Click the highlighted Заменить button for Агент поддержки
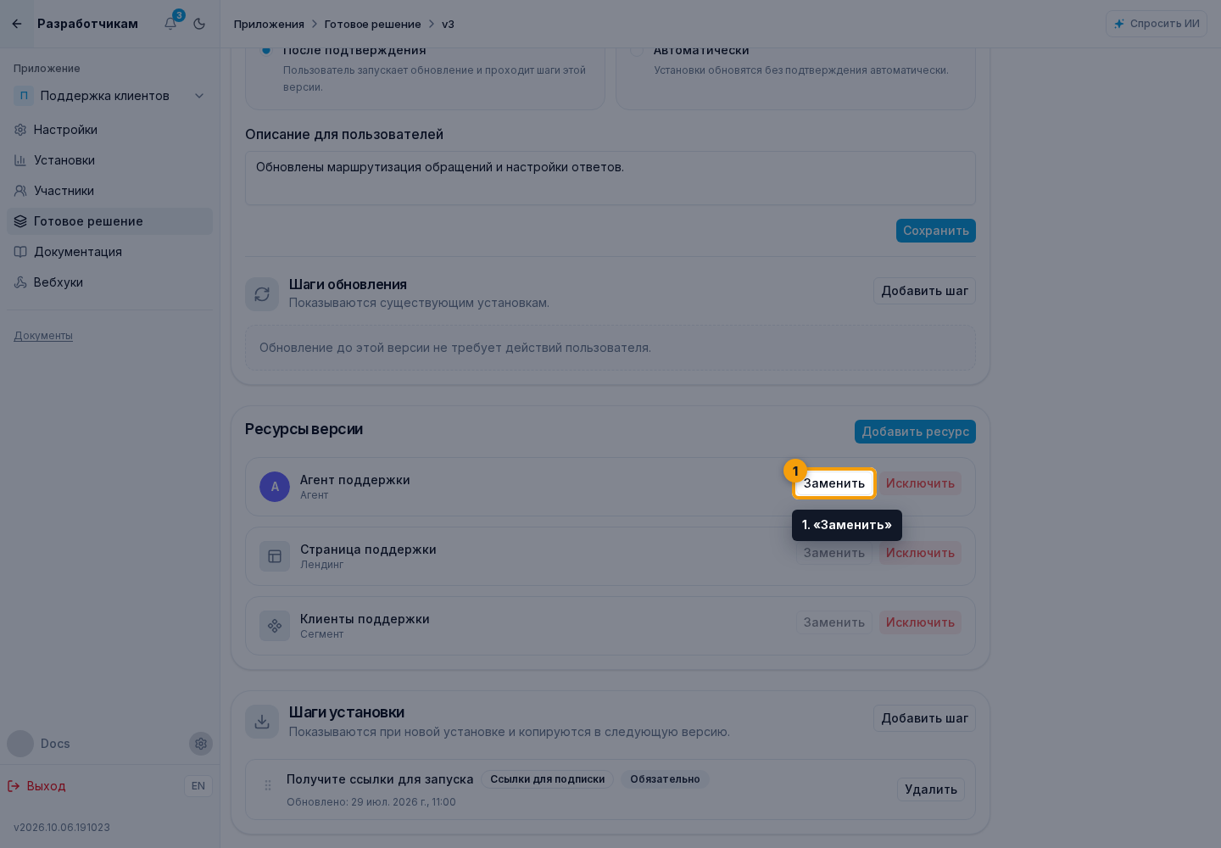The height and width of the screenshot is (848, 1221). tap(834, 483)
